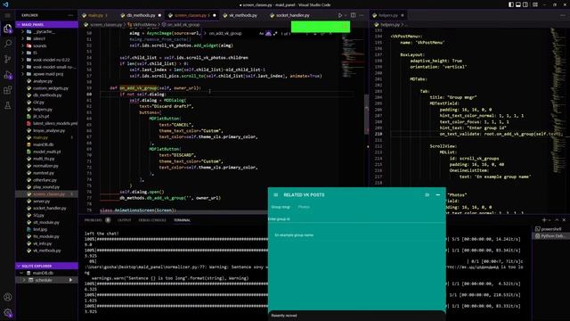Select 'En example group name' list item
The image size is (570, 321).
click(x=356, y=235)
